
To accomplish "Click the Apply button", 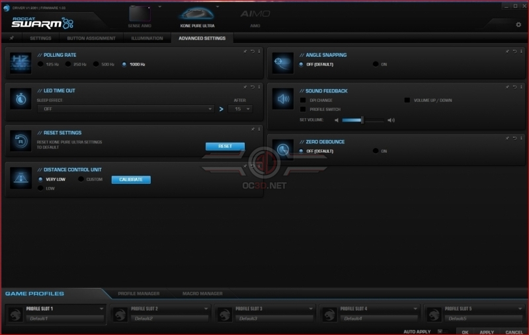I will (487, 332).
